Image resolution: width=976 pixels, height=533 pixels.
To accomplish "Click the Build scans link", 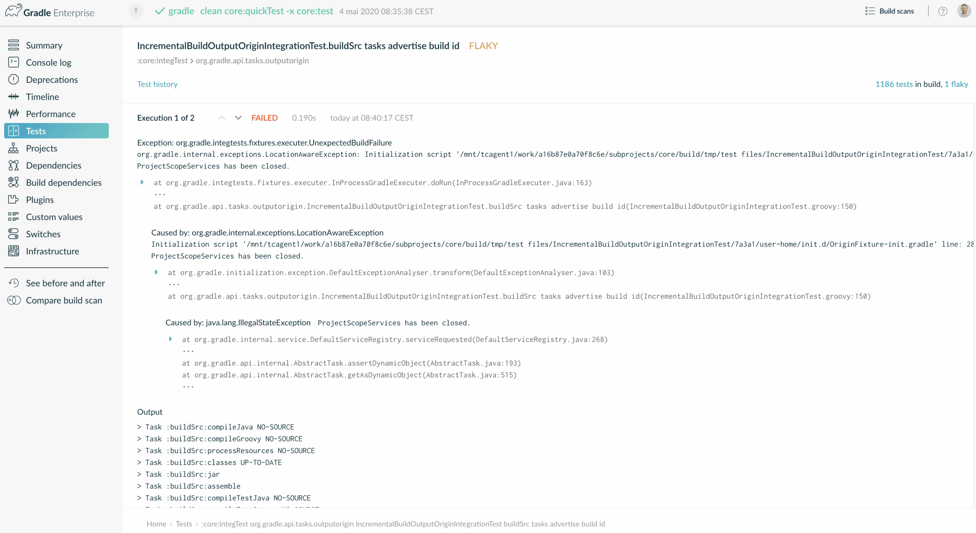I will [897, 11].
